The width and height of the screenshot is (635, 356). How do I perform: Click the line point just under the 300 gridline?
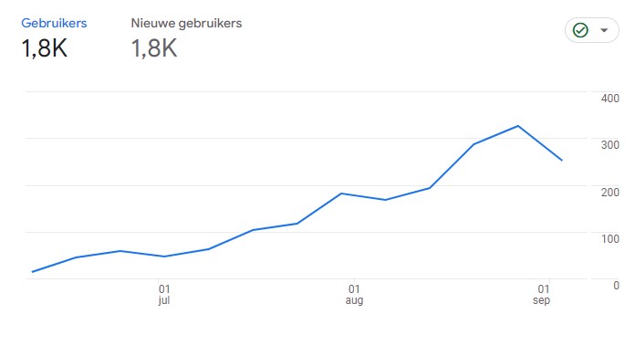474,144
